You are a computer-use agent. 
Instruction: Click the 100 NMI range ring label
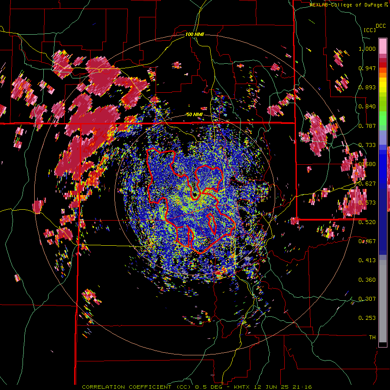pyautogui.click(x=195, y=34)
